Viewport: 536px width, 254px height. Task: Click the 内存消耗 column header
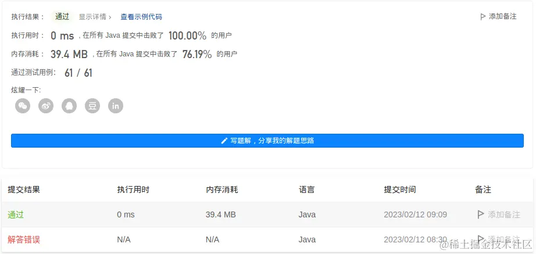point(222,189)
